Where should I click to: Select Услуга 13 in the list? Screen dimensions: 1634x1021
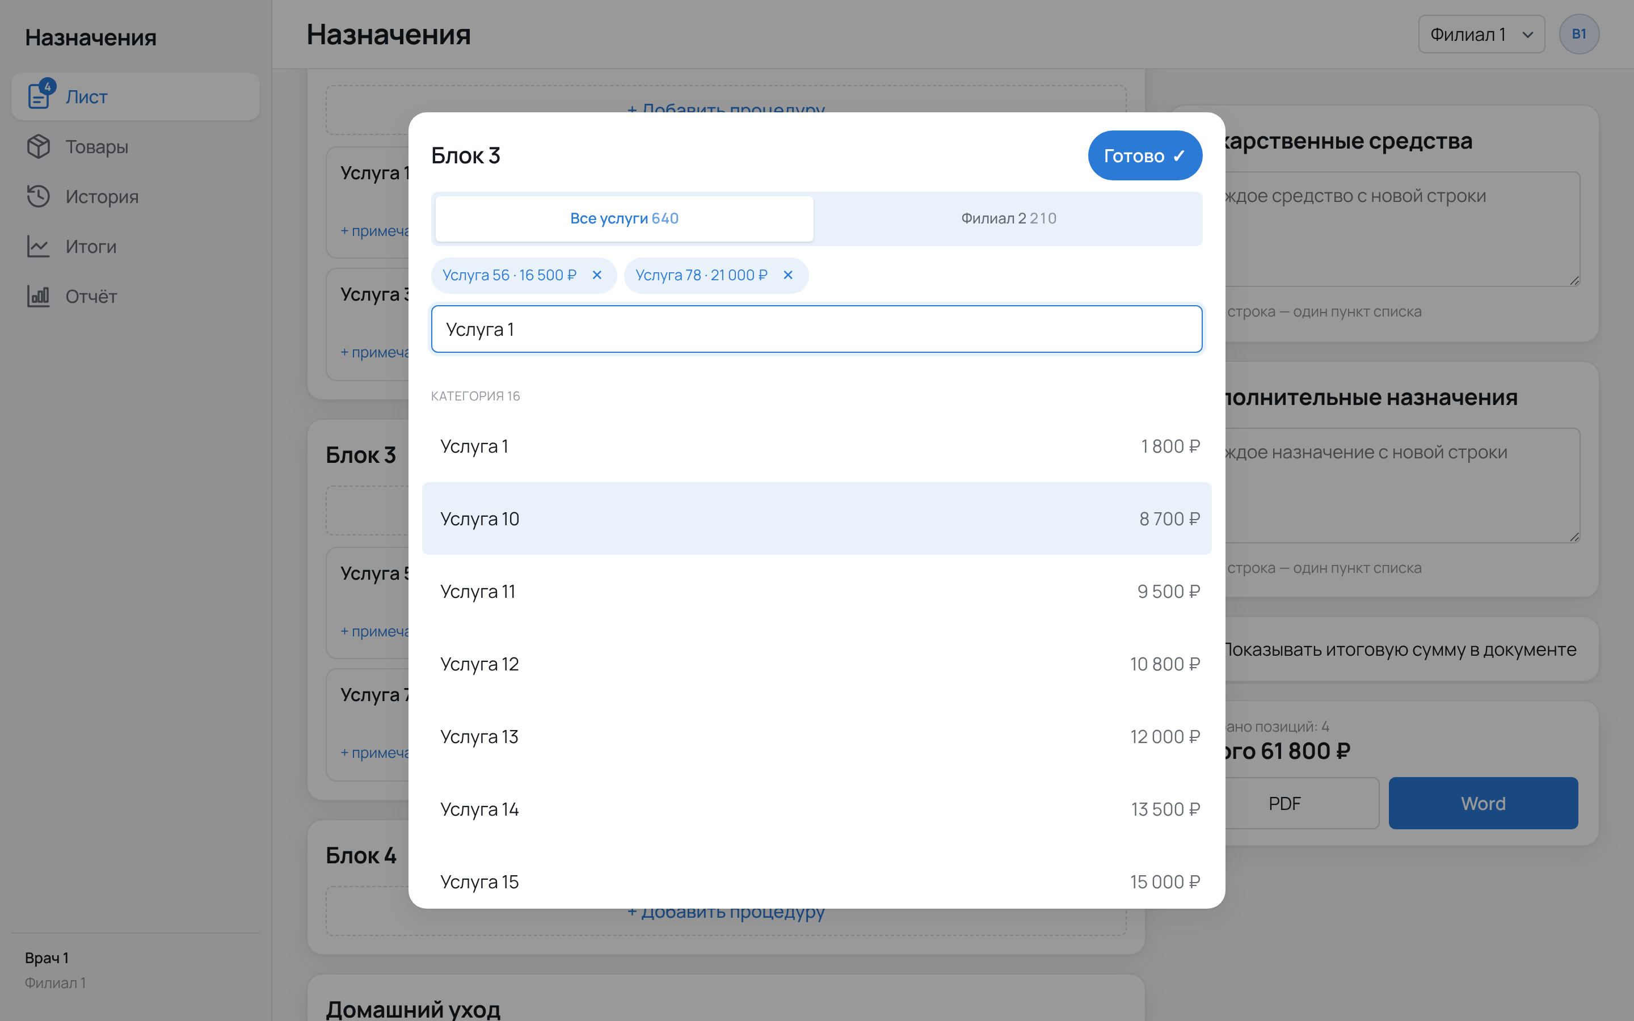(x=816, y=737)
